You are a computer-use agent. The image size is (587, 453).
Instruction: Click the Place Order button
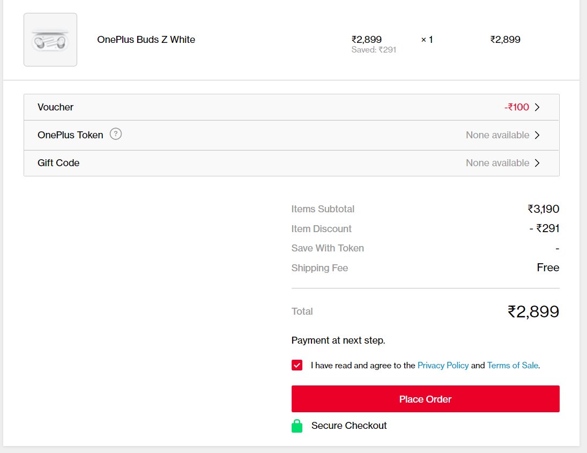[425, 399]
